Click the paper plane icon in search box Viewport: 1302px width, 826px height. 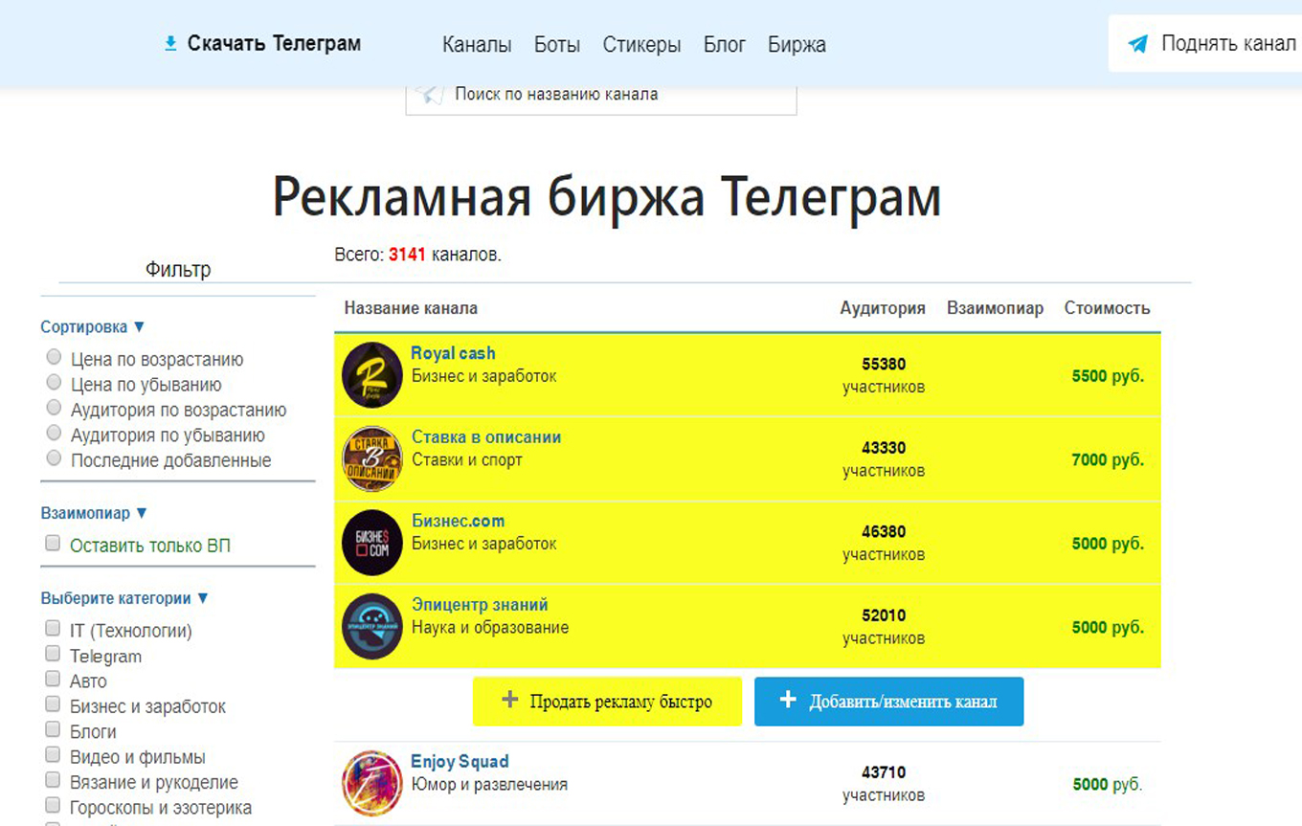431,94
